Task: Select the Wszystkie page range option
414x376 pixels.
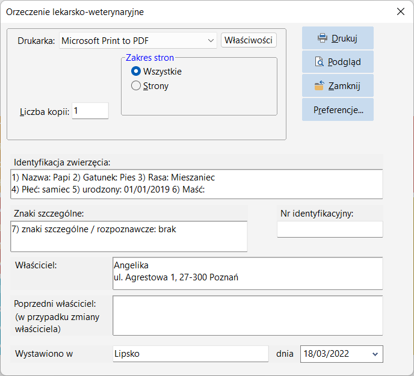Action: [x=136, y=72]
